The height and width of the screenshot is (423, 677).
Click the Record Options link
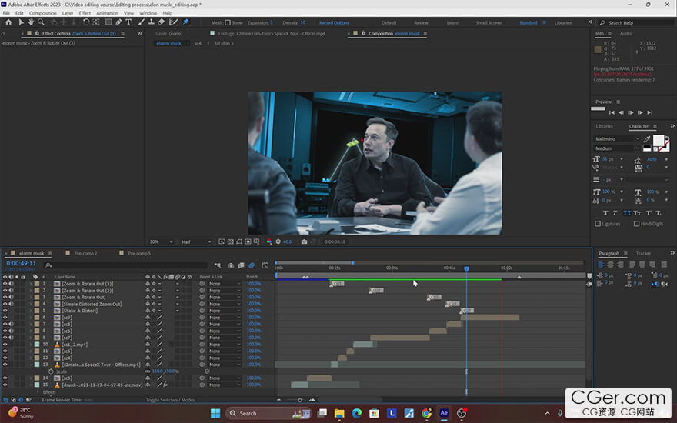coord(334,22)
